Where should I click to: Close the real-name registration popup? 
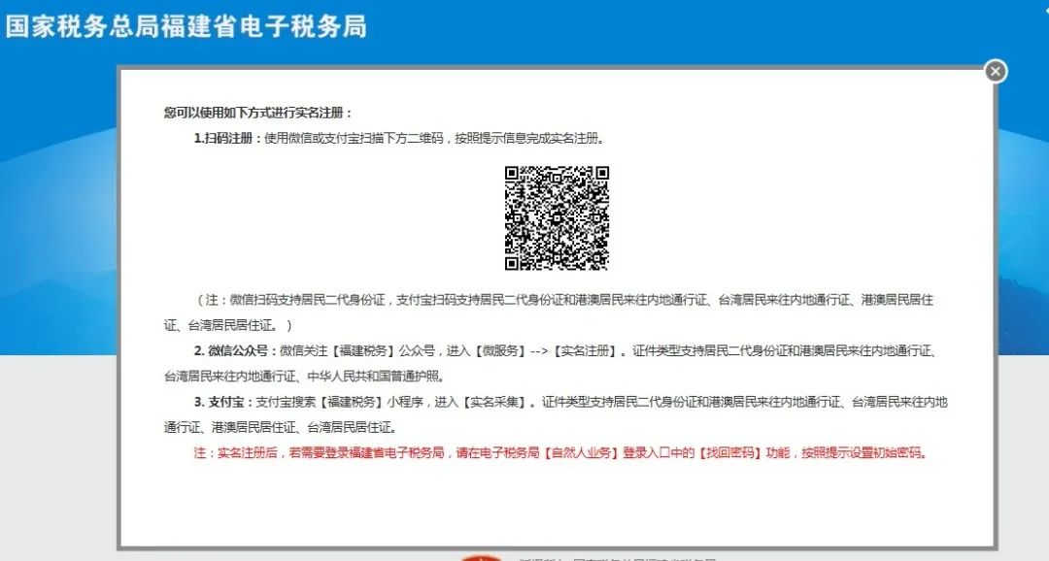[996, 72]
